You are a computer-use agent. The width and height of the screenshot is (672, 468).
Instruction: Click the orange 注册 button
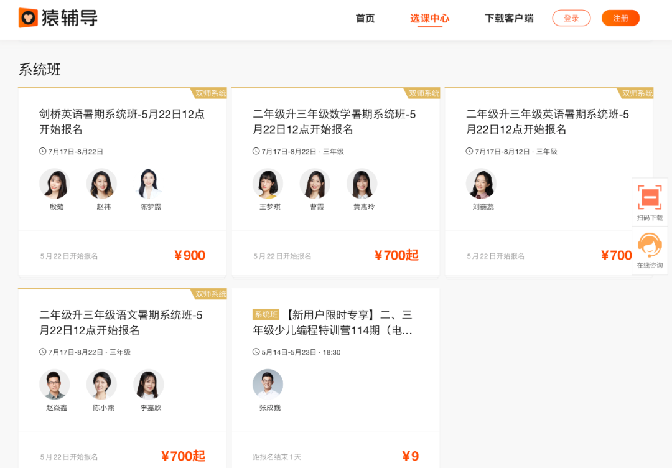(620, 18)
